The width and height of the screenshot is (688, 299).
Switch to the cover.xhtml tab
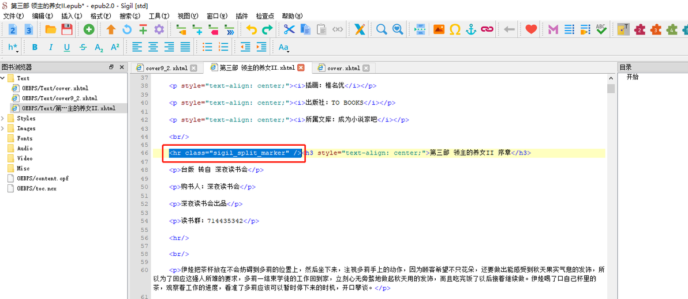pos(344,69)
